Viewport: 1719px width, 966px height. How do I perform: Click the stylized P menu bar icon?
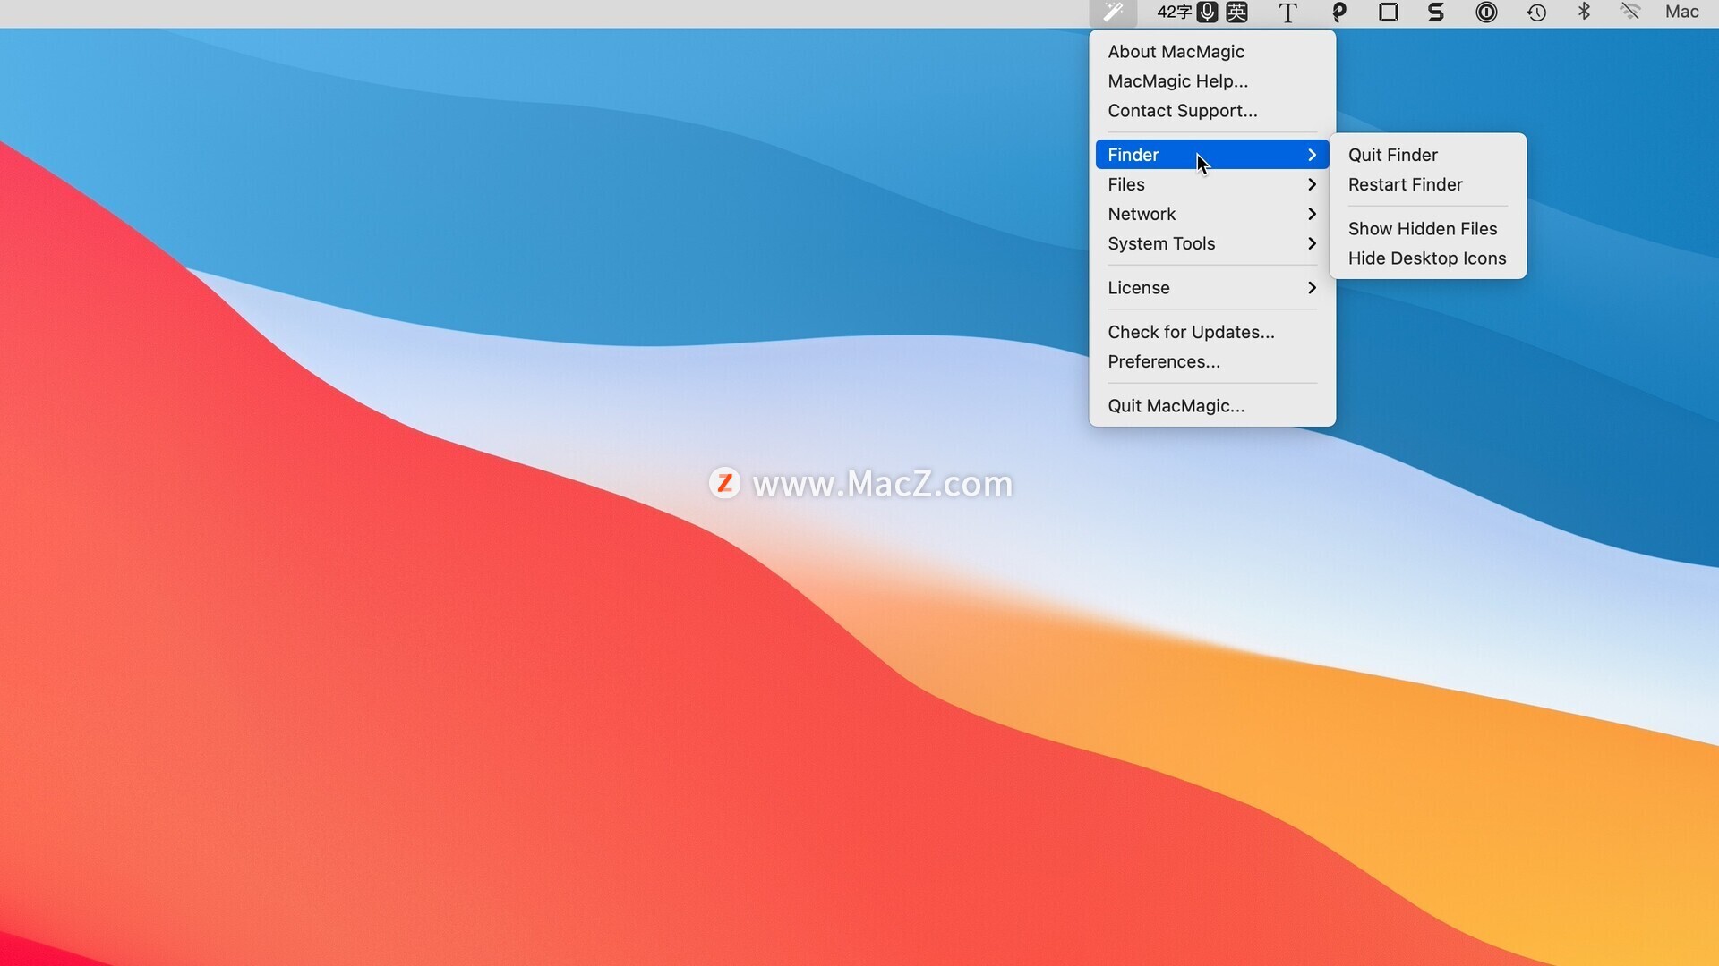click(x=1339, y=13)
